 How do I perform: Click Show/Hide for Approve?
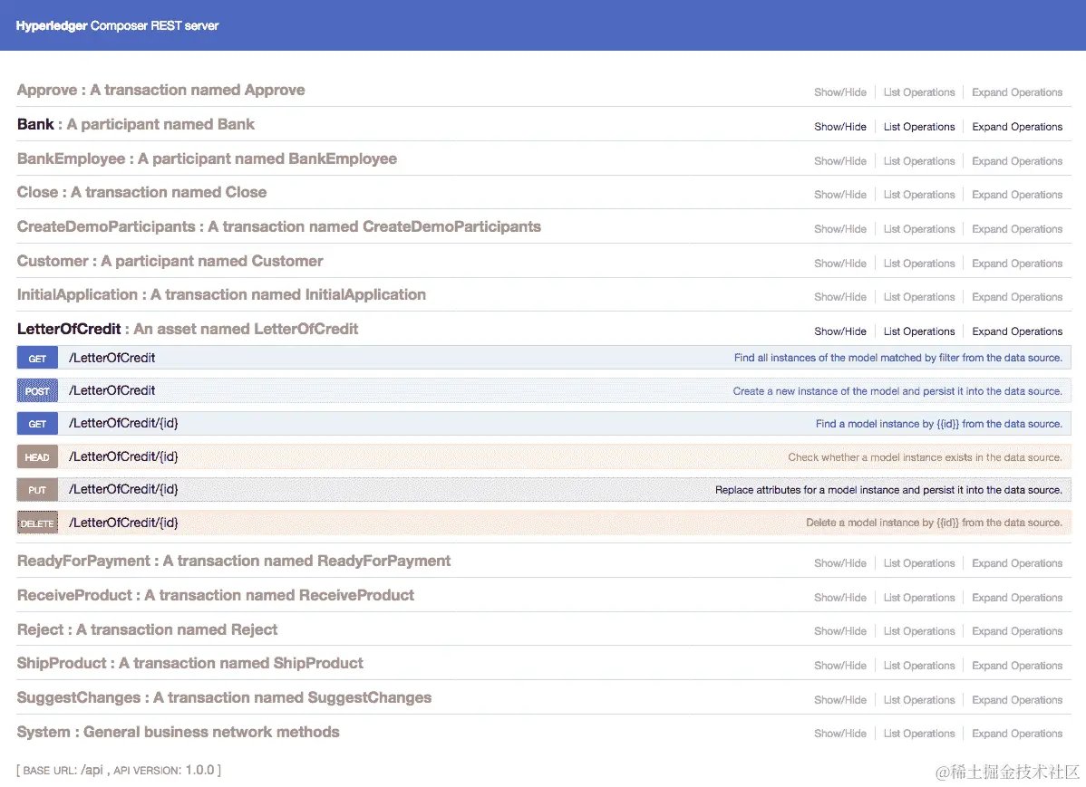point(840,92)
